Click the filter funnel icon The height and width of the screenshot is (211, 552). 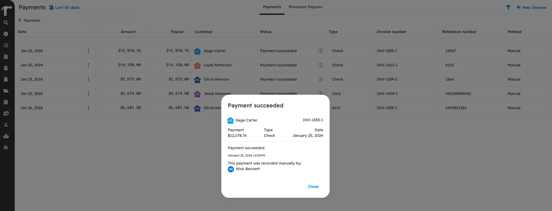508,8
